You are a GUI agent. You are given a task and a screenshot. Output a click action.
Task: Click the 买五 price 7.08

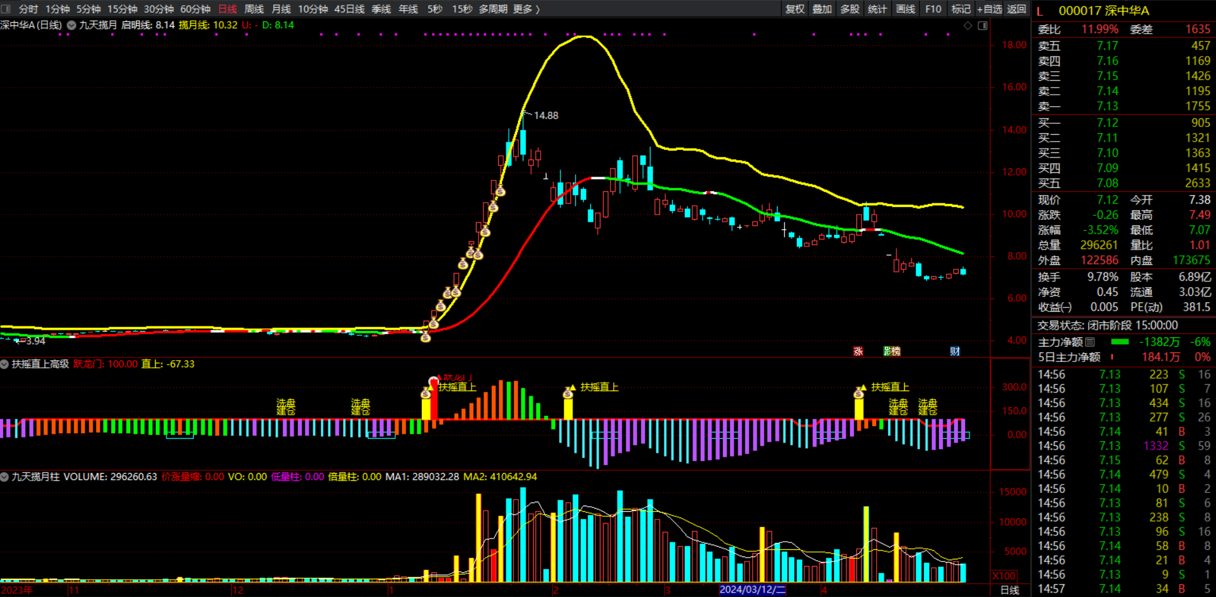[1107, 183]
